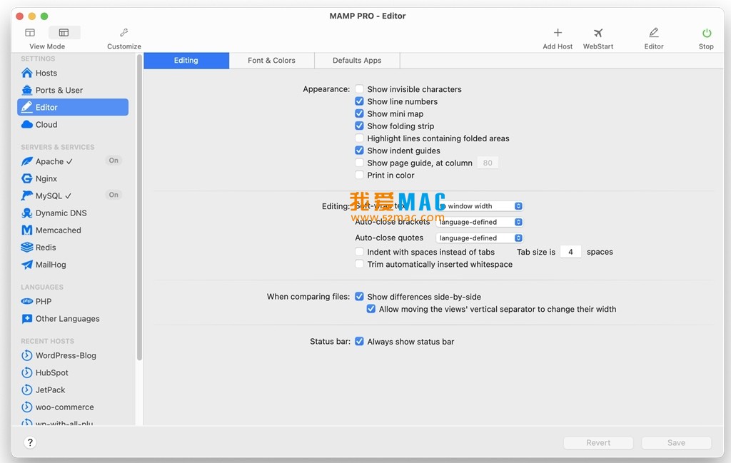731x463 pixels.
Task: Enable Indent with spaces instead of tabs
Action: [x=360, y=252]
